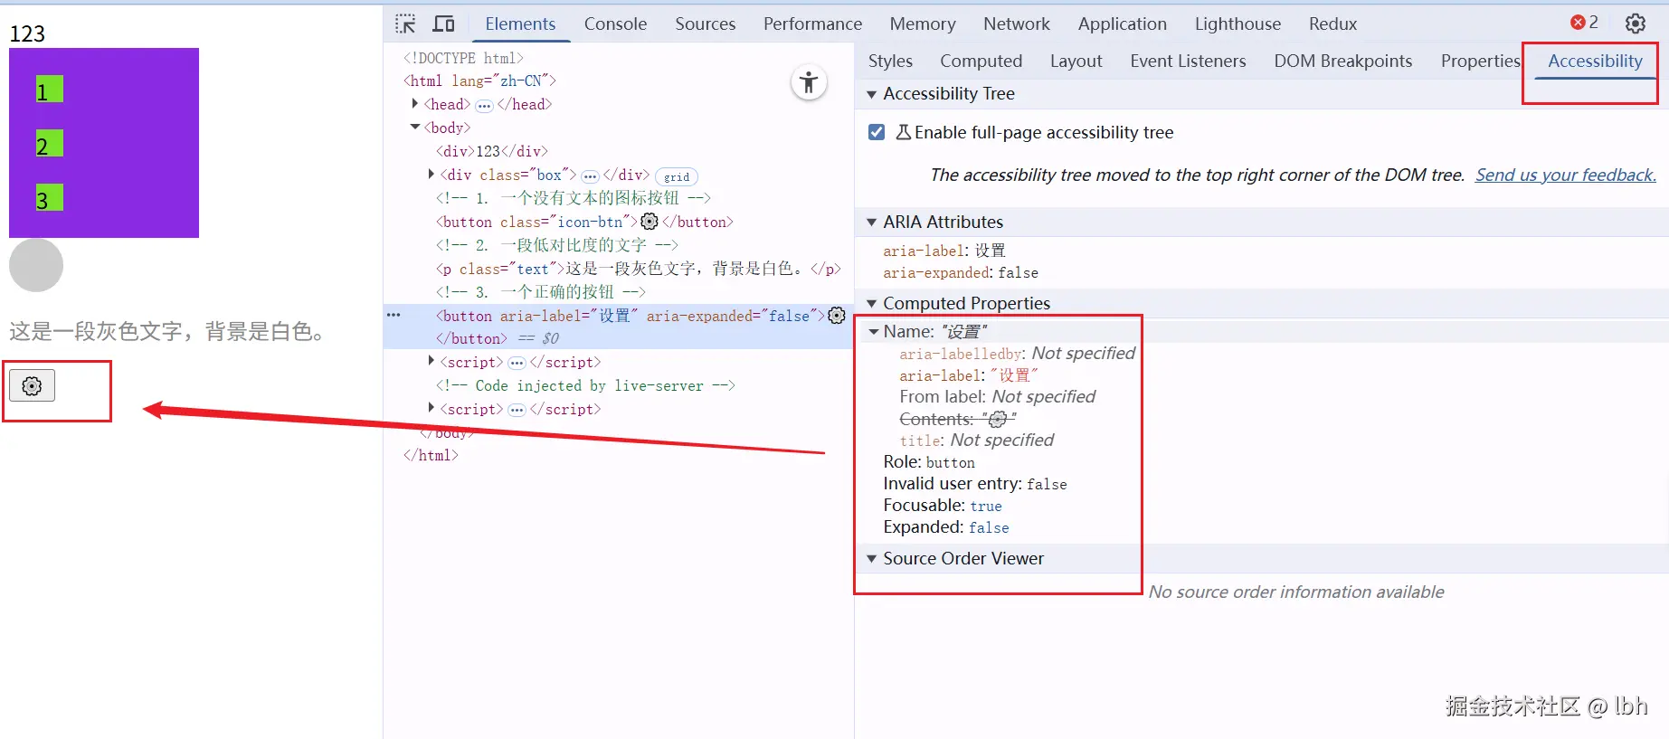Click the Send us your feedback link

(1565, 175)
